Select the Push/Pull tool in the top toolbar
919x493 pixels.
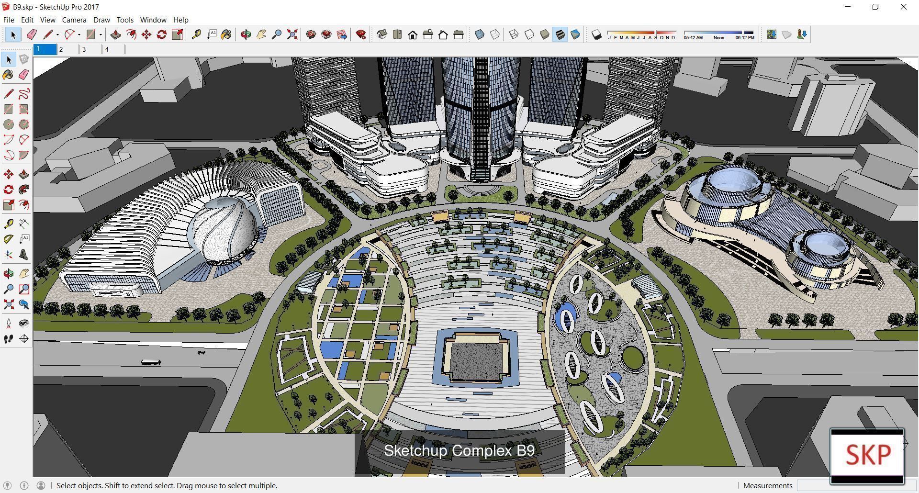coord(115,34)
